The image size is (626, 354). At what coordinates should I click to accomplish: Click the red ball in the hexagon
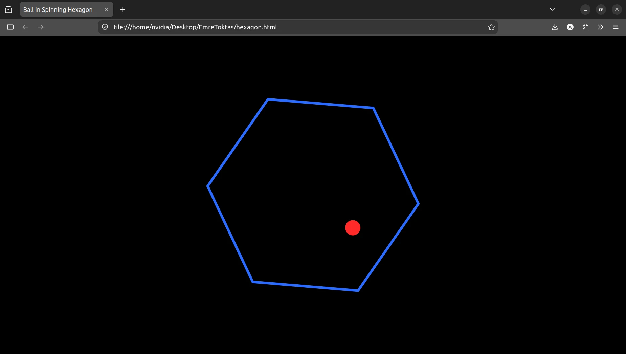point(353,228)
